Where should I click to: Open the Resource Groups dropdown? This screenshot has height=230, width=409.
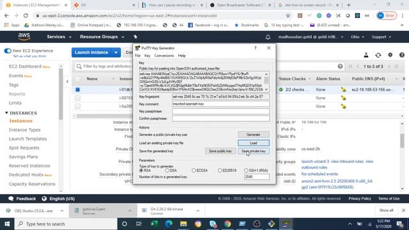pos(102,37)
